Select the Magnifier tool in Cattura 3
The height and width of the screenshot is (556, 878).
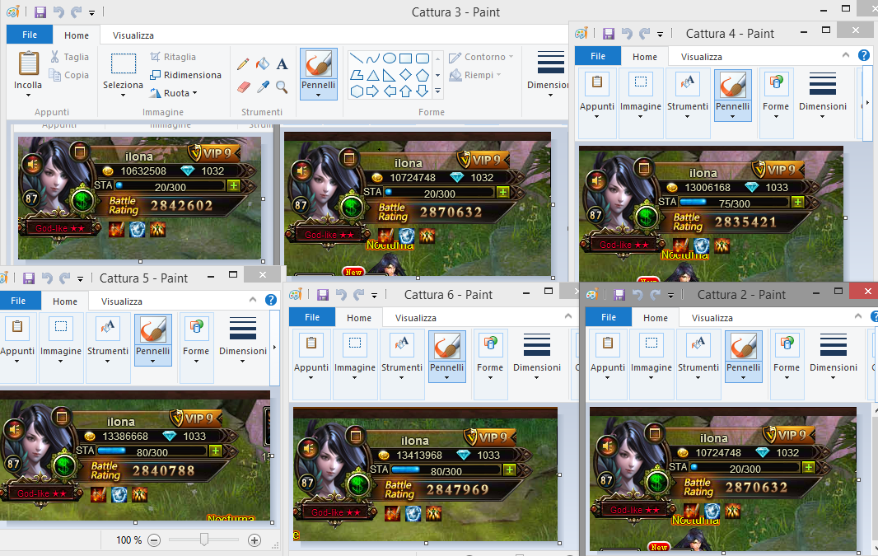[x=282, y=86]
